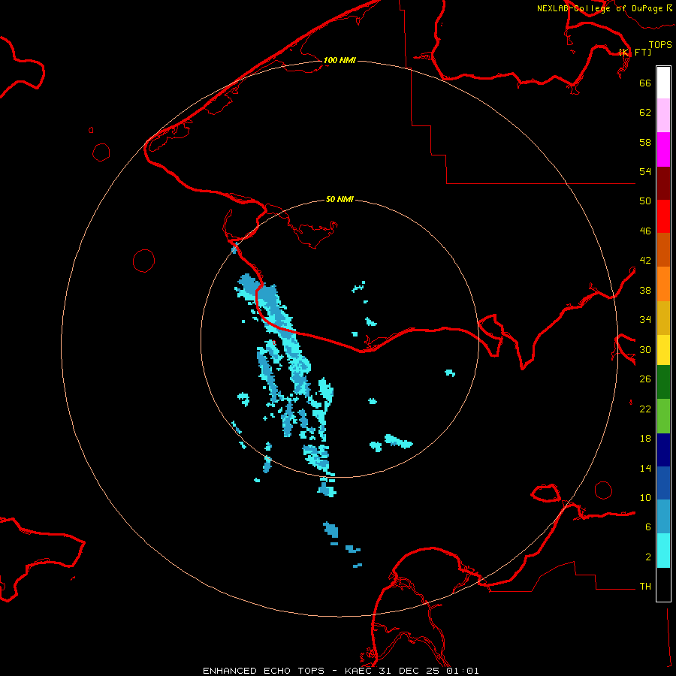Viewport: 676px width, 676px height.
Task: Click the gold legend swatch
Action: pos(663,318)
